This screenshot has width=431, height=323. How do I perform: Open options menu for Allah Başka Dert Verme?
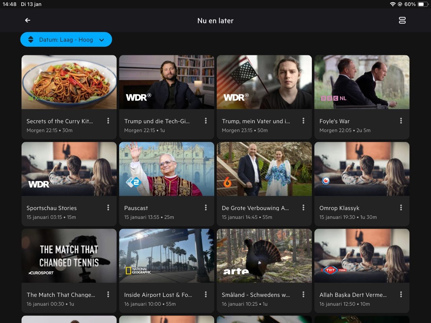click(401, 294)
